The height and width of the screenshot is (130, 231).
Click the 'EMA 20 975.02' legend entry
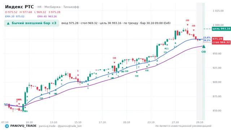[x=15, y=17]
